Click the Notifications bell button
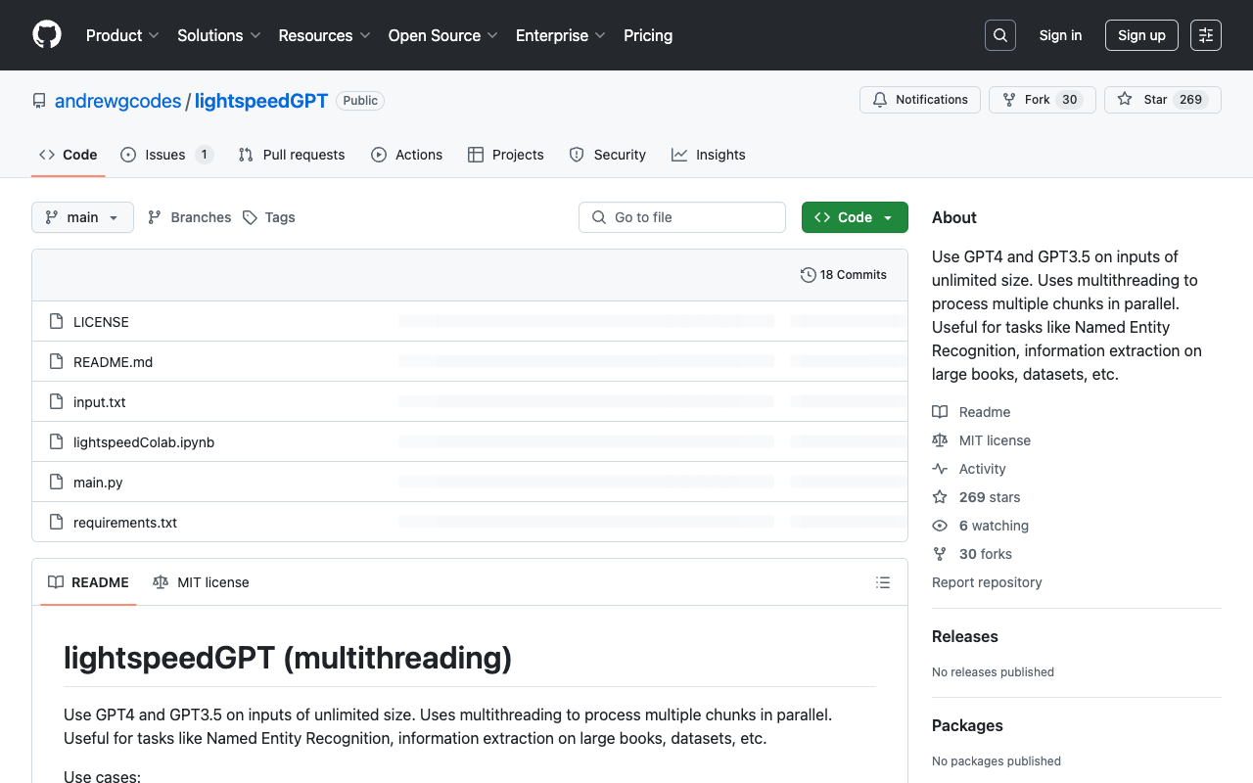This screenshot has height=783, width=1253. [x=920, y=100]
